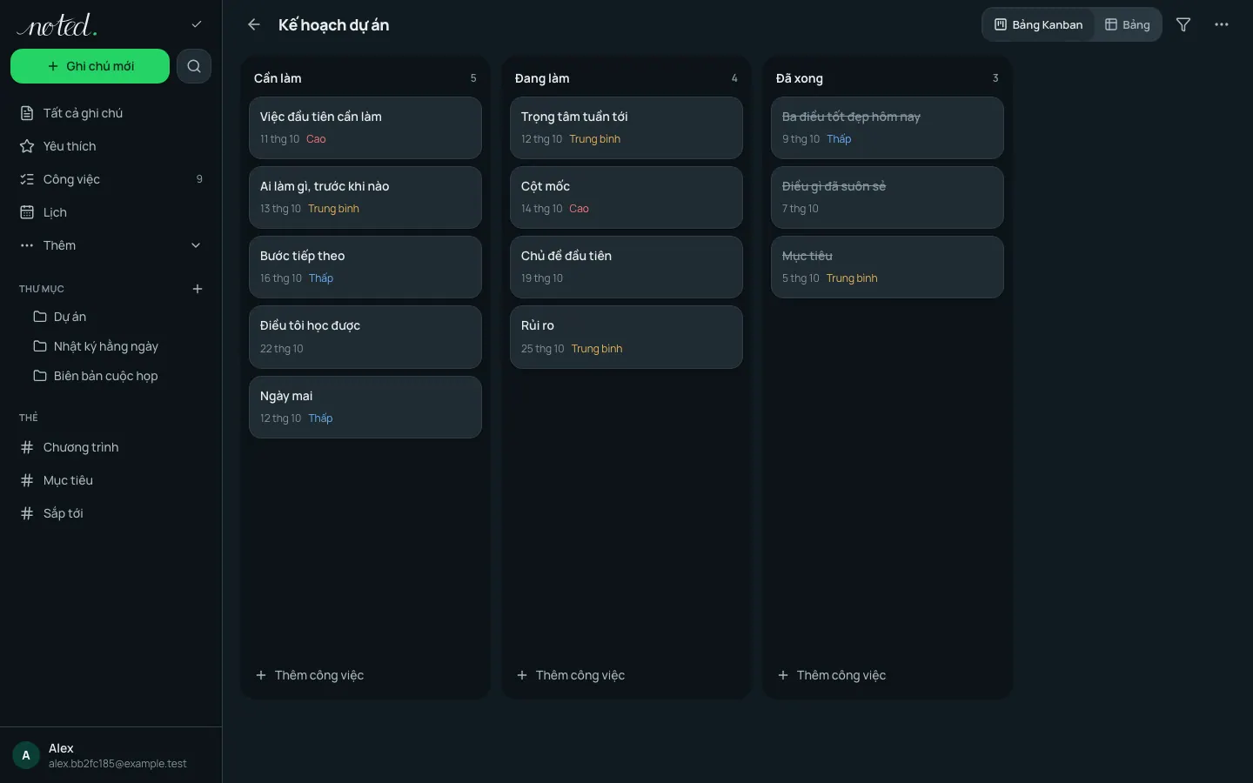Go back using the left arrow icon
1253x783 pixels.
tap(254, 24)
